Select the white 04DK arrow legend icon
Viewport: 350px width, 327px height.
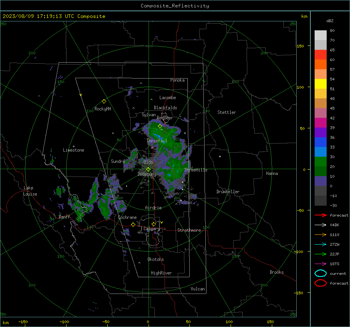pyautogui.click(x=320, y=225)
